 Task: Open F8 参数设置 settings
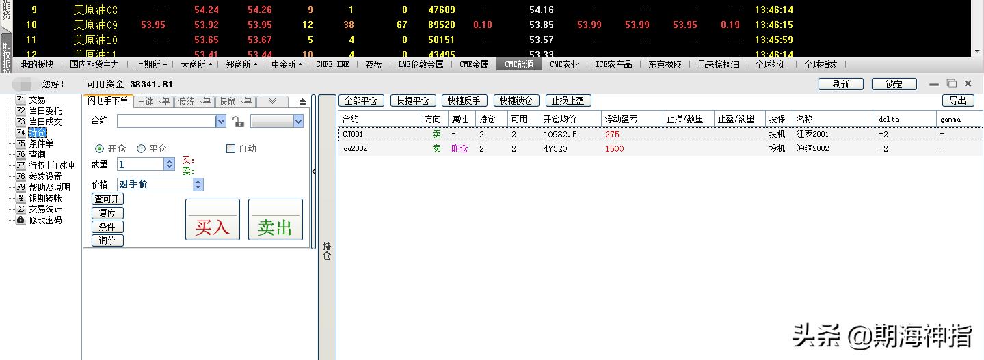click(38, 176)
